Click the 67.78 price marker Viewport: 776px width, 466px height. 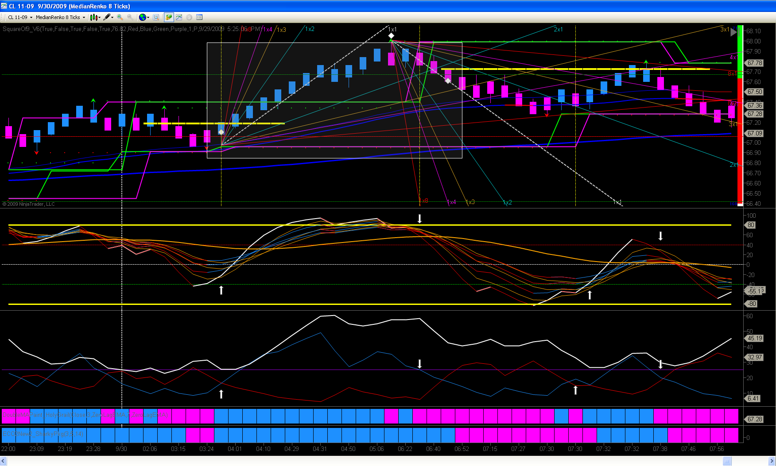755,63
